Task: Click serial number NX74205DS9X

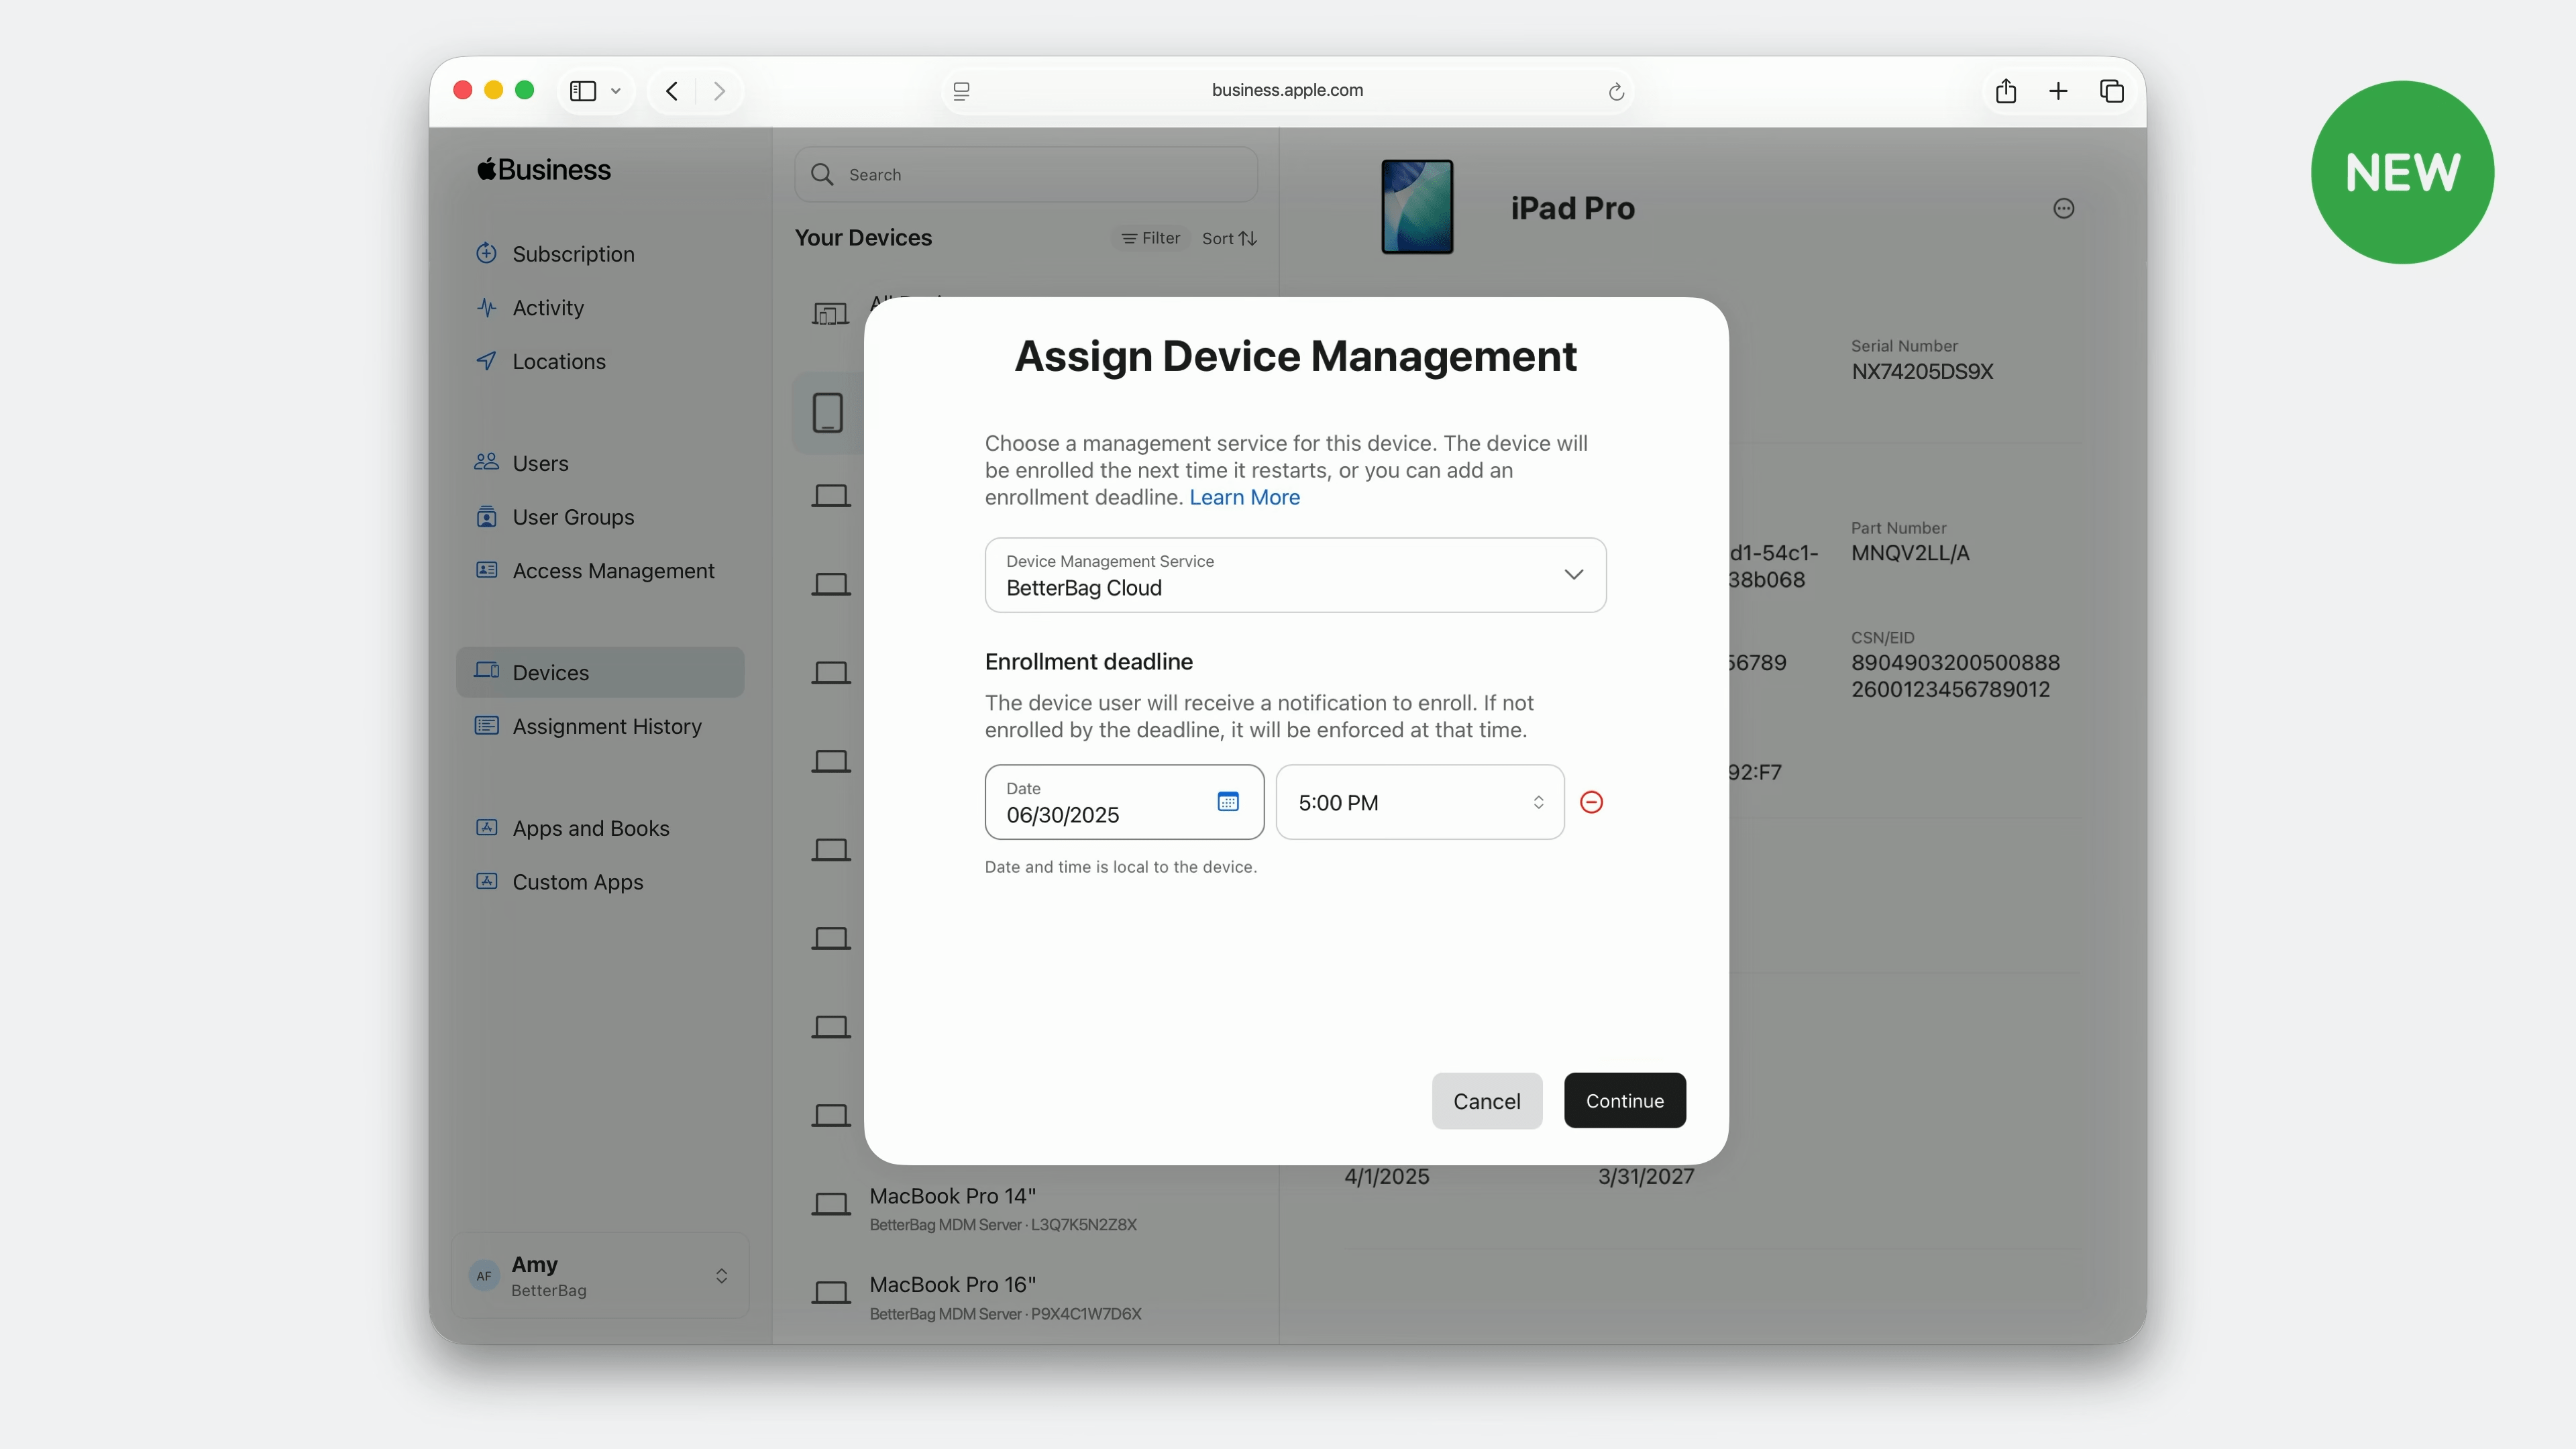Action: 1922,372
